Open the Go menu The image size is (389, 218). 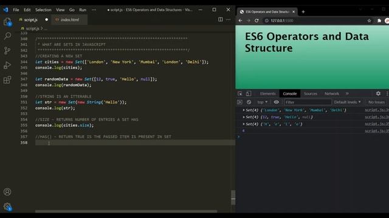click(72, 10)
